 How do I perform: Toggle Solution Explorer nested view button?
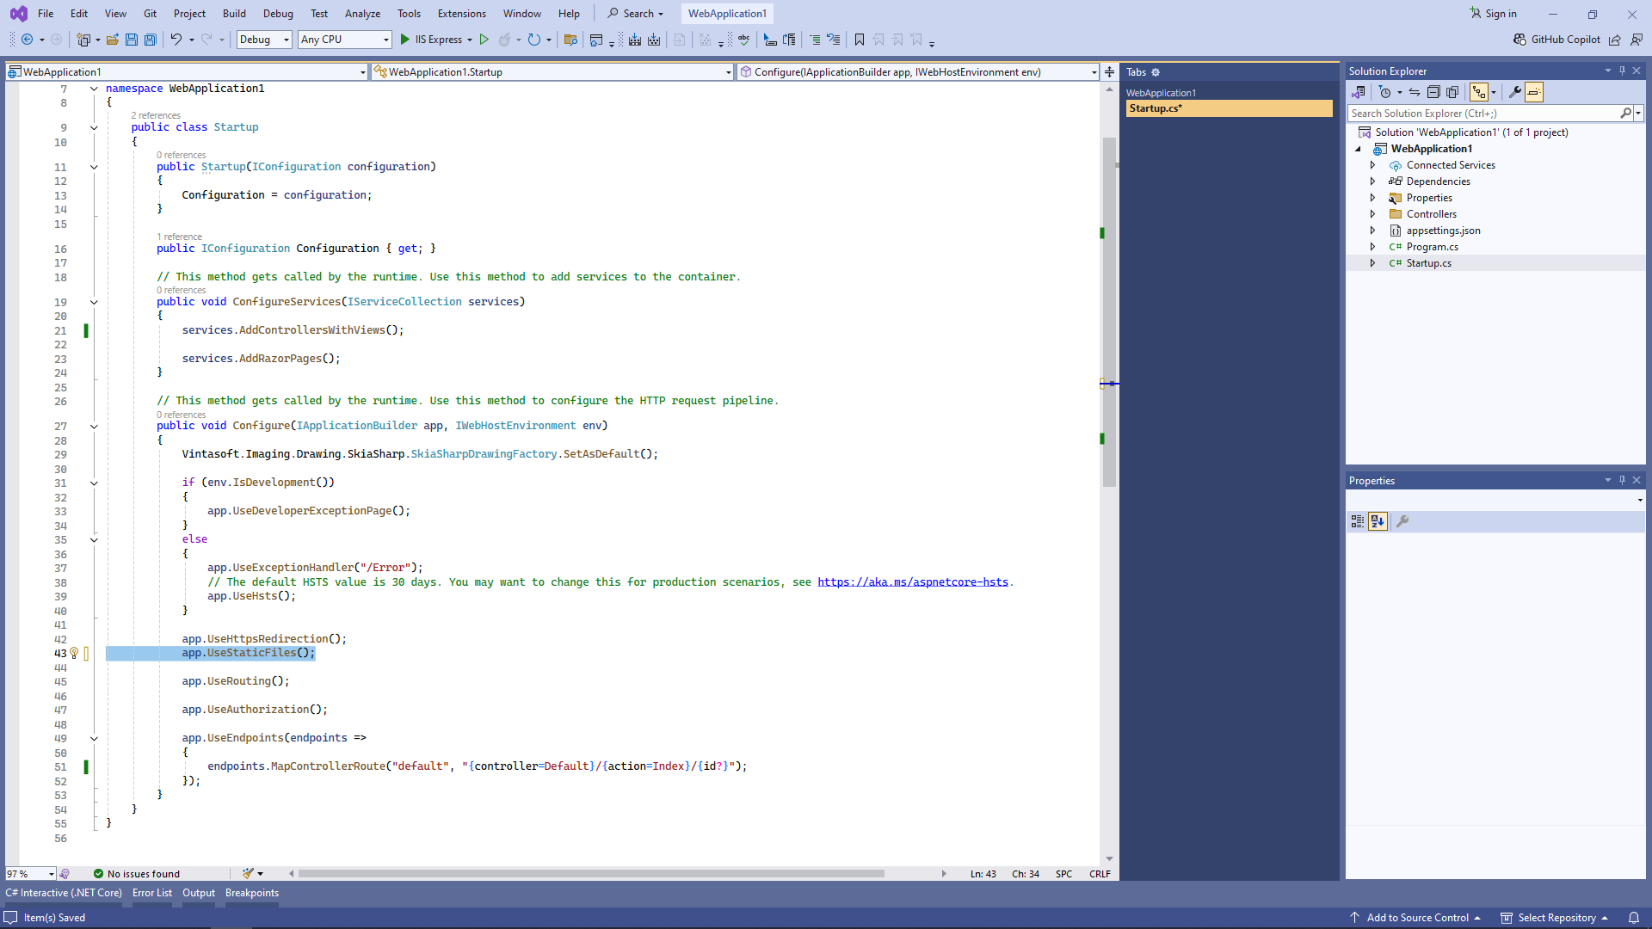(x=1478, y=92)
